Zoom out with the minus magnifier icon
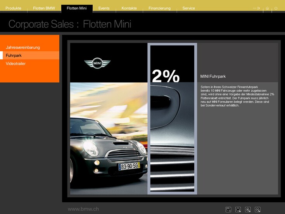285x214 pixels. tap(257, 209)
